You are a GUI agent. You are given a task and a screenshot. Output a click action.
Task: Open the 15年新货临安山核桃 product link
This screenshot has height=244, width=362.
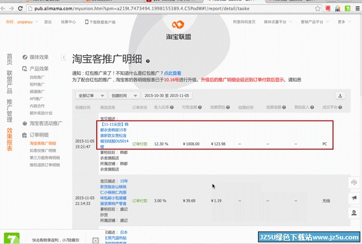pos(114,192)
